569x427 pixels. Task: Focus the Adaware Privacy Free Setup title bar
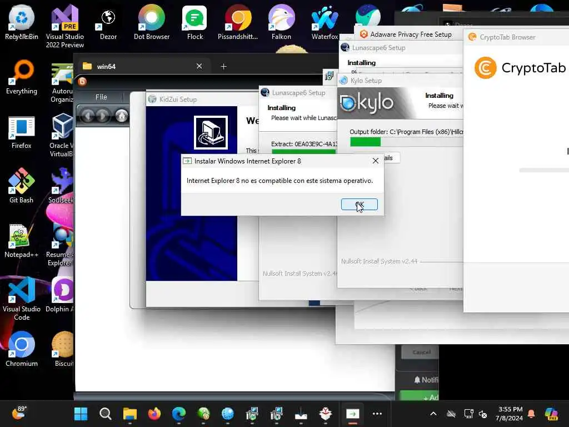pyautogui.click(x=411, y=34)
